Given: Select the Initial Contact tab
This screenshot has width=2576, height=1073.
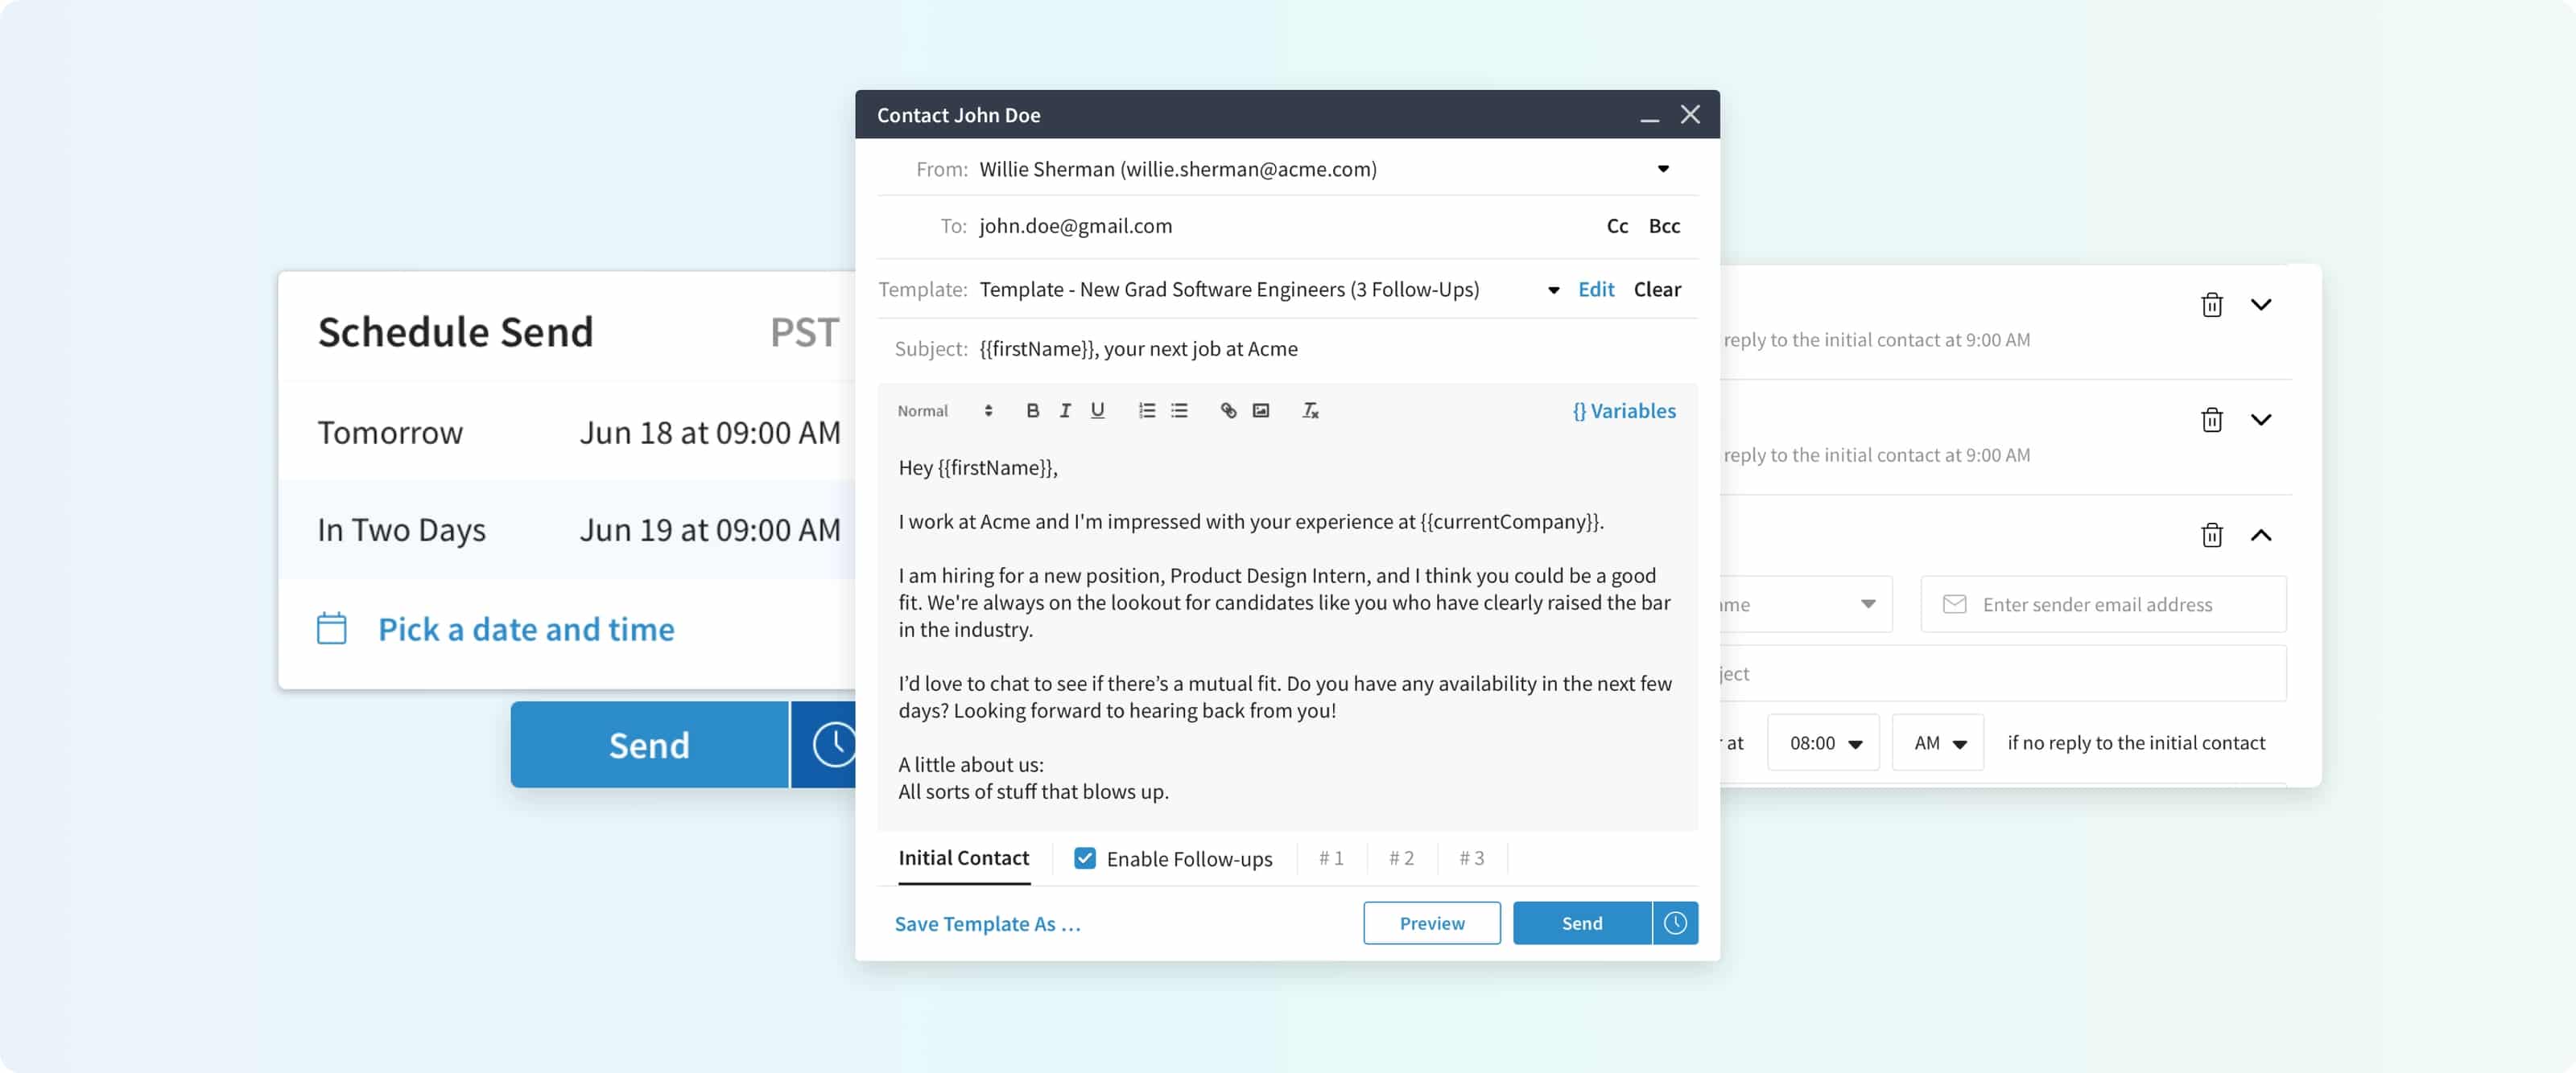Looking at the screenshot, I should point(963,858).
